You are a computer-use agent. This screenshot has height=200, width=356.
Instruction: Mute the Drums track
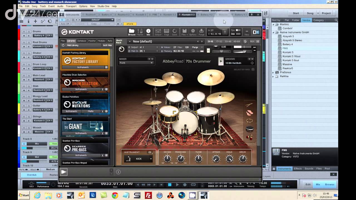pos(24,32)
